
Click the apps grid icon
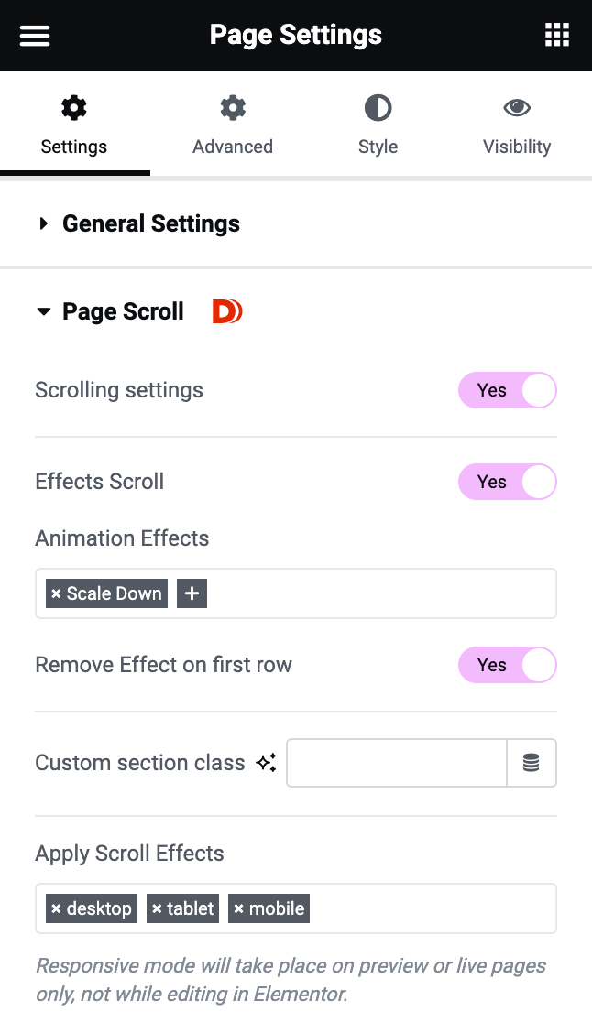(x=556, y=35)
